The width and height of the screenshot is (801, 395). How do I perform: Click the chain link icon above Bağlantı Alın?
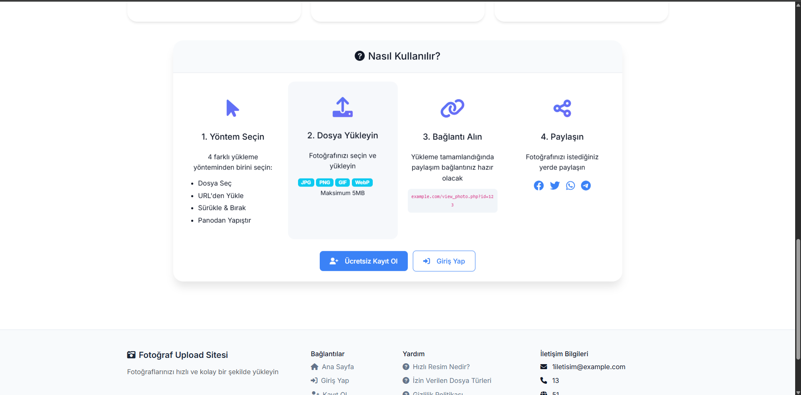(x=452, y=108)
